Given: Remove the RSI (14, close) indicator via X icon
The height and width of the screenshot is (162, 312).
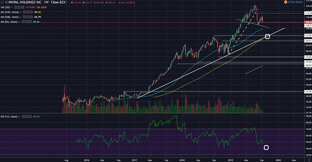Looking at the screenshot, I should [30, 117].
